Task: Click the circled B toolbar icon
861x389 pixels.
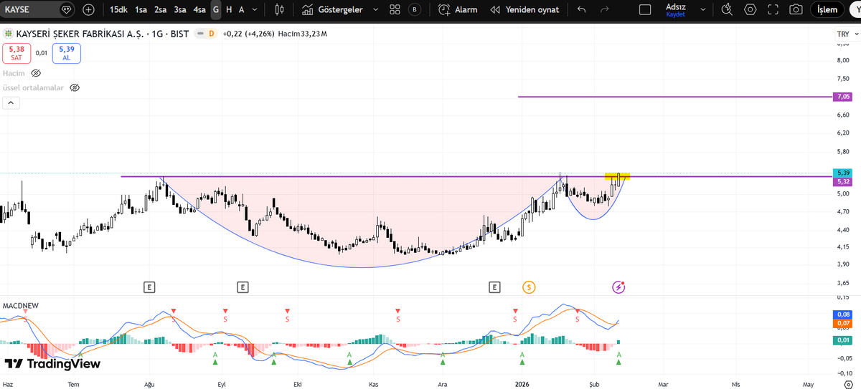Action: (415, 10)
